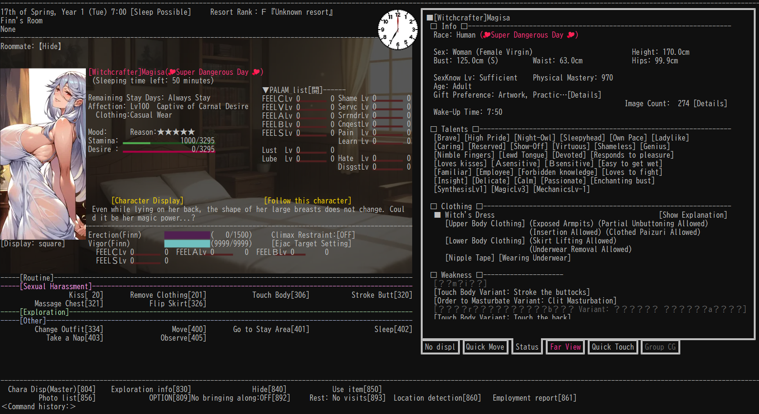Toggle Climax Restraint [OFF] setting
Screen dimensions: 759x414
click(x=313, y=235)
